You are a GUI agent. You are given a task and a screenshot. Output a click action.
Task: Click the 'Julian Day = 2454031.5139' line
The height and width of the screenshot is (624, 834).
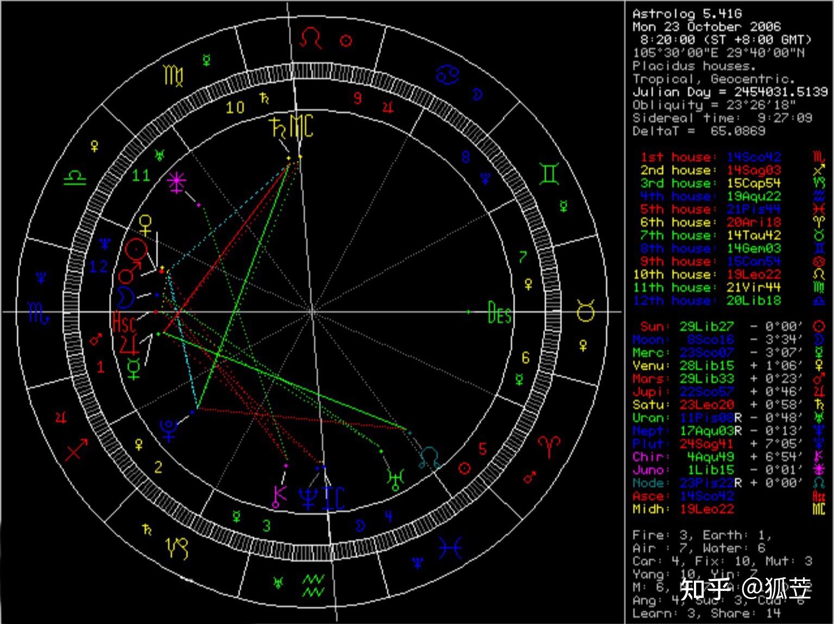pyautogui.click(x=730, y=92)
